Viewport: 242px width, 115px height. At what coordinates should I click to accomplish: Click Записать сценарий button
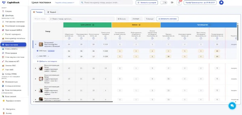tap(147, 3)
